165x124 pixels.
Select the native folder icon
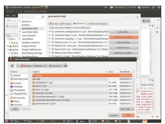point(34,75)
